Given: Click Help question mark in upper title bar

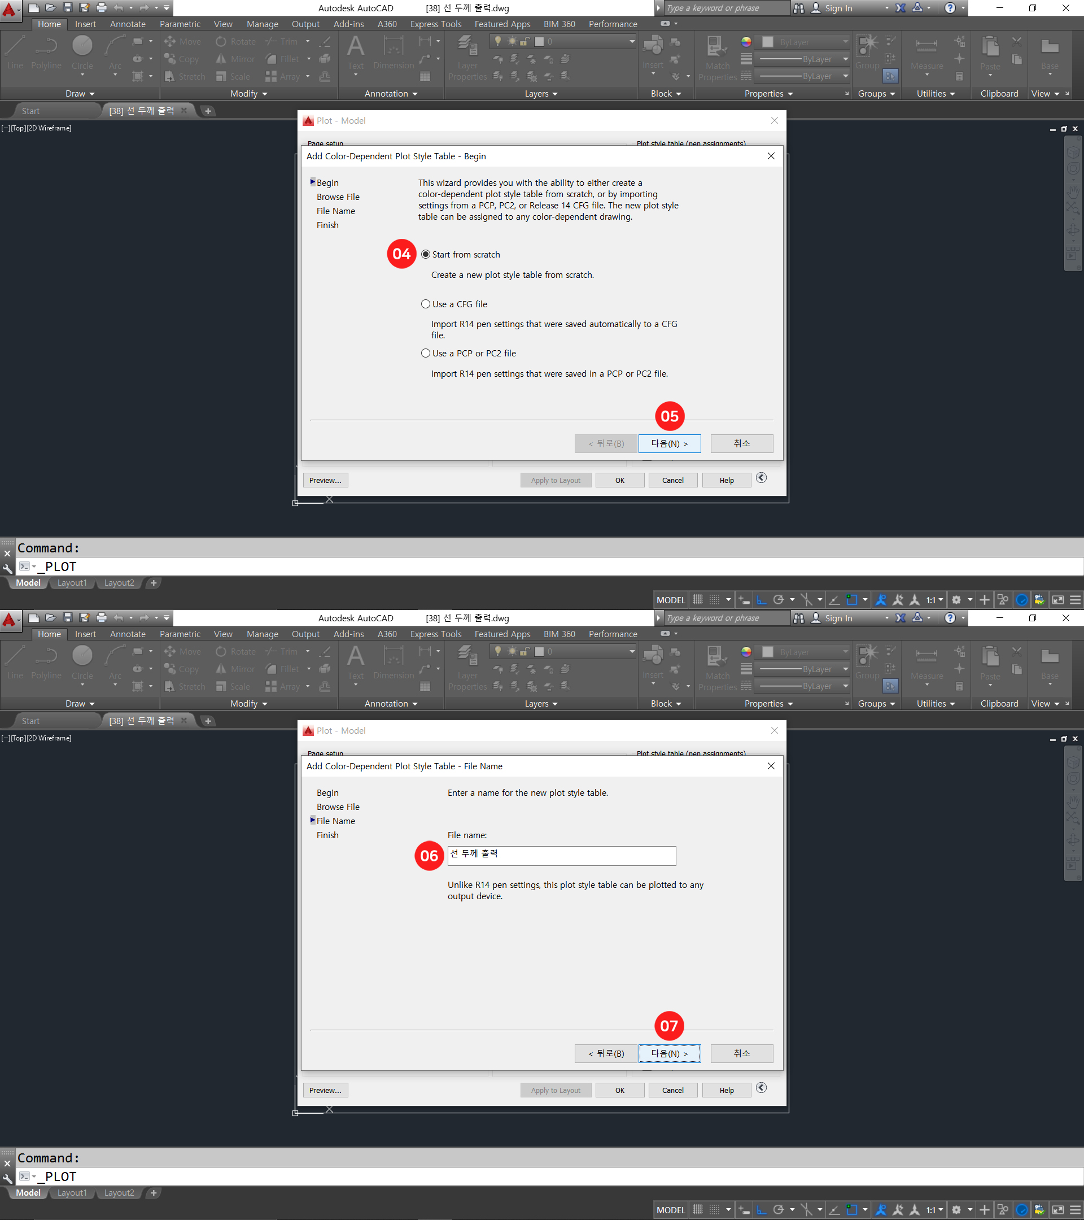Looking at the screenshot, I should point(950,8).
